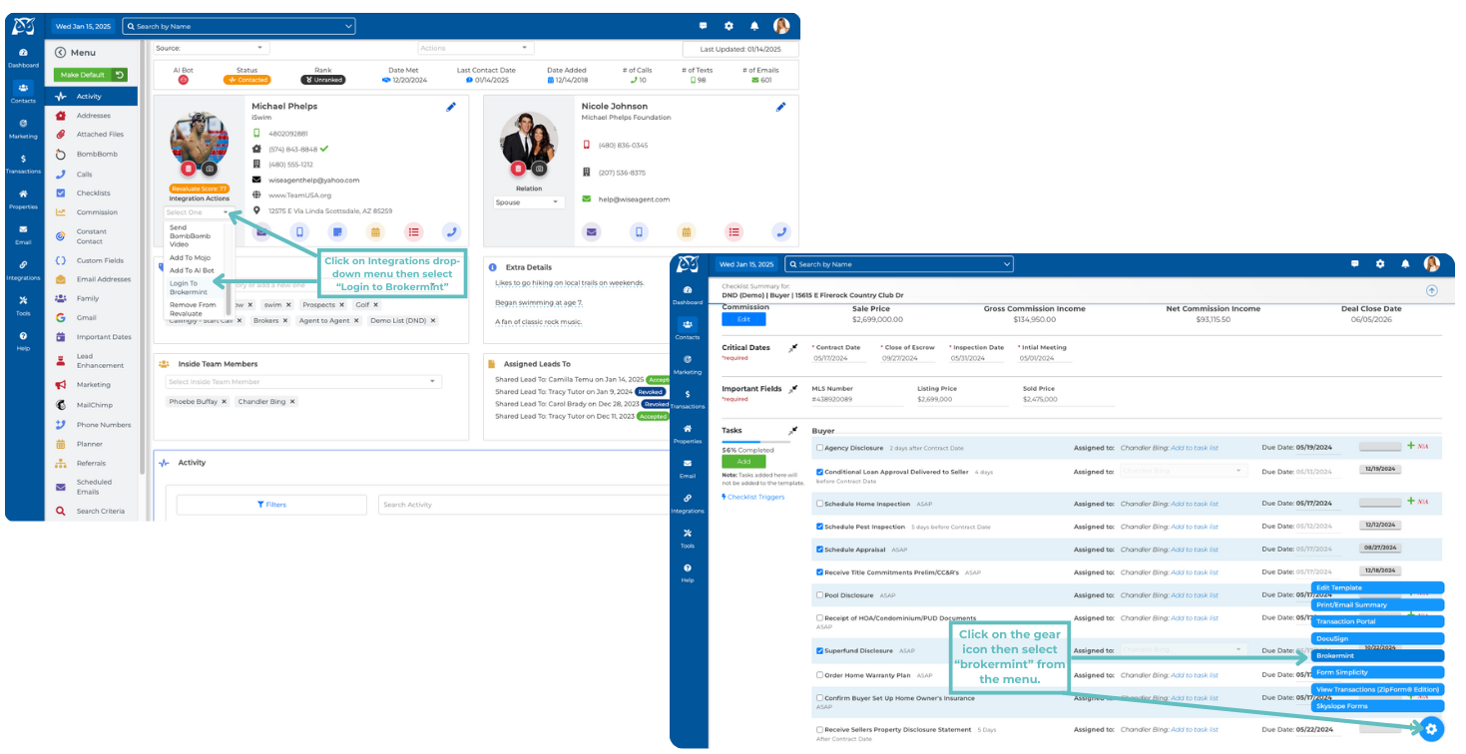Click the up-arrow circle in the checklist summary
Image resolution: width=1466 pixels, height=754 pixels.
pyautogui.click(x=1432, y=291)
